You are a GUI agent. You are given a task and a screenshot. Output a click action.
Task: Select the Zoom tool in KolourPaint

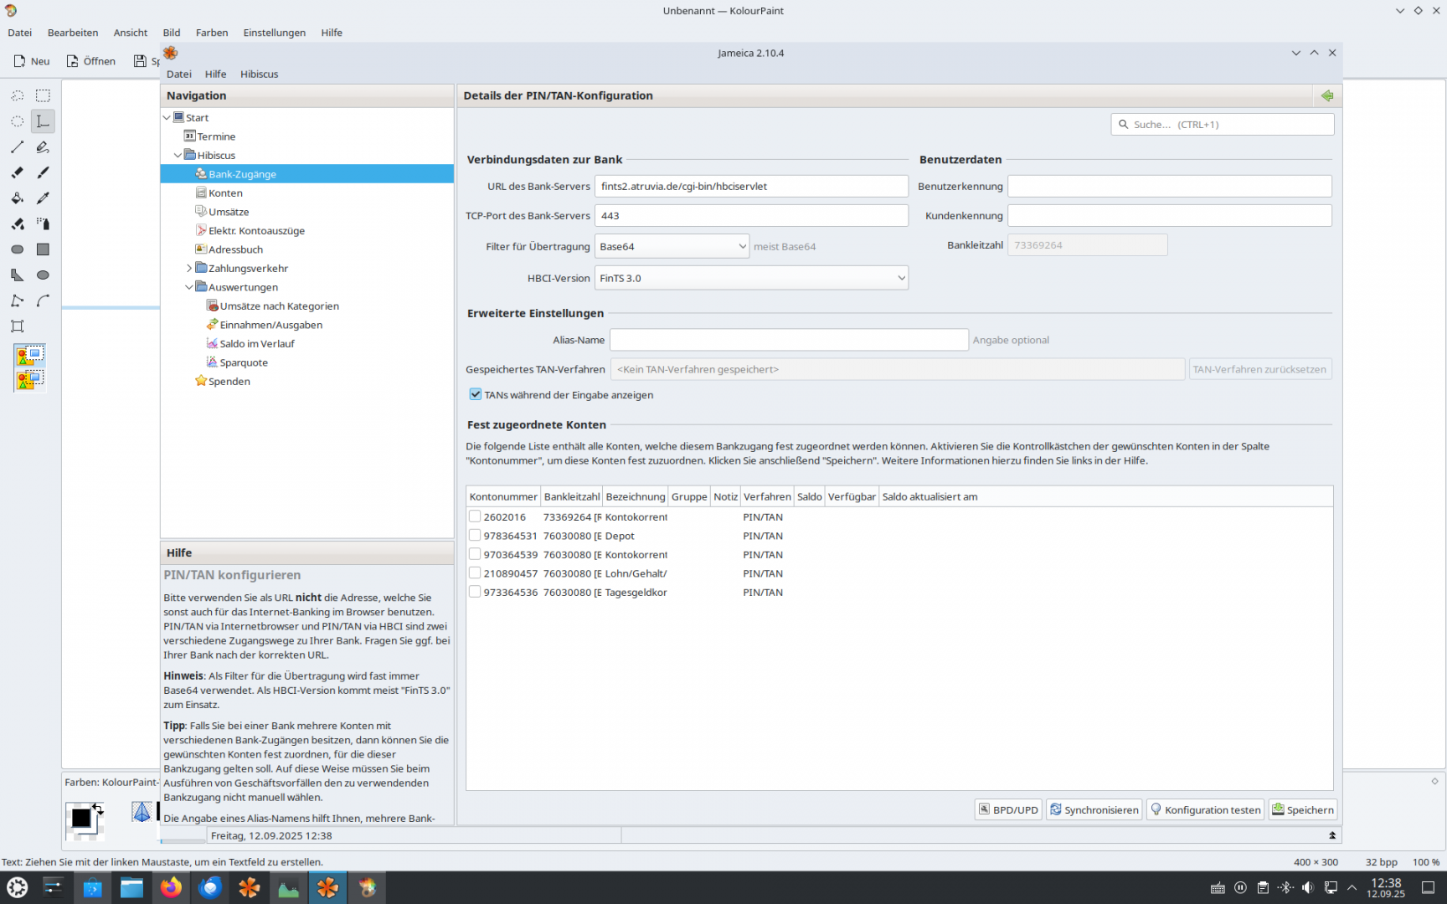point(17,326)
